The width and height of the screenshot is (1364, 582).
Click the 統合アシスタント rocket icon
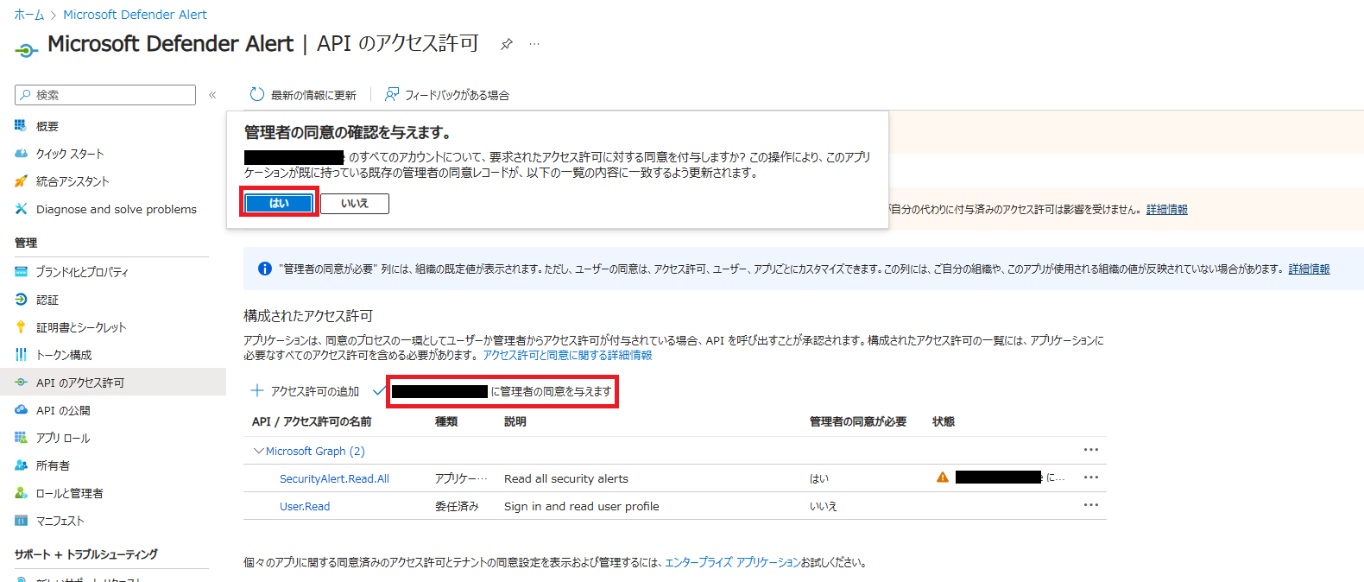21,181
